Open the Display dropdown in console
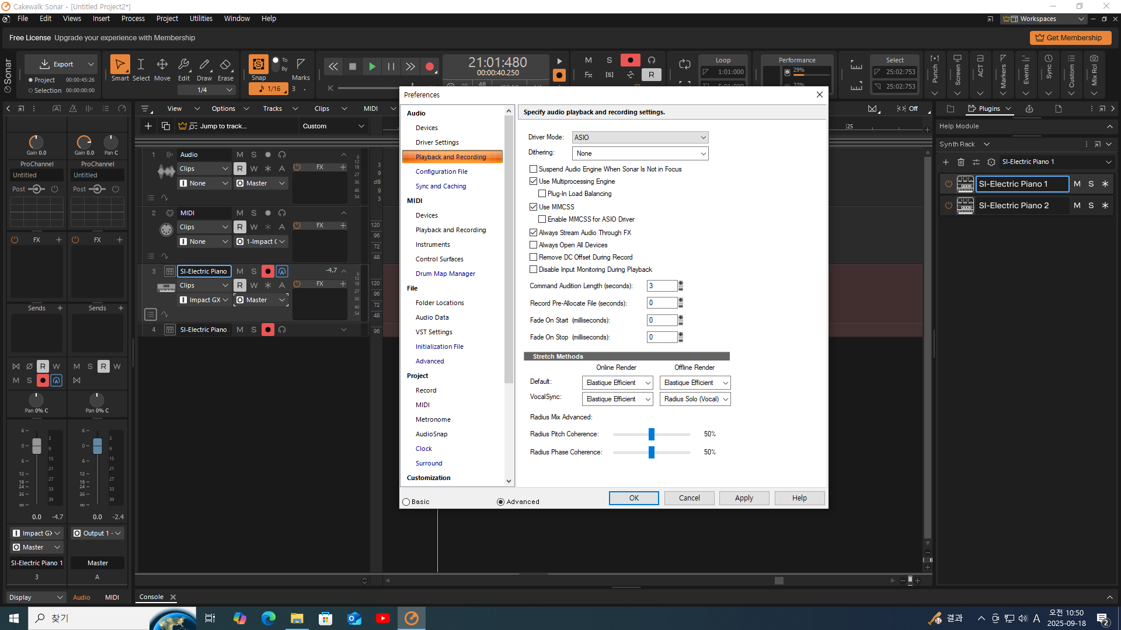 click(36, 597)
